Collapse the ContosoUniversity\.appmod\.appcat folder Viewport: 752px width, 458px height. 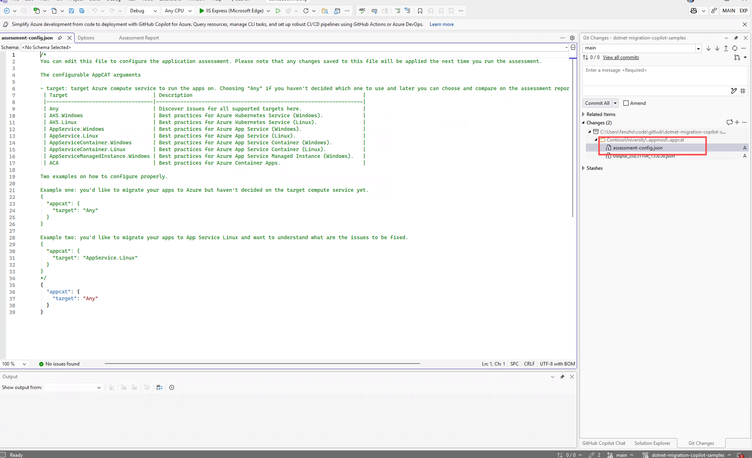tap(596, 140)
